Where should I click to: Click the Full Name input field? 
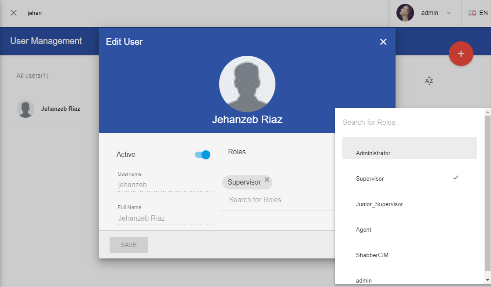pyautogui.click(x=165, y=218)
